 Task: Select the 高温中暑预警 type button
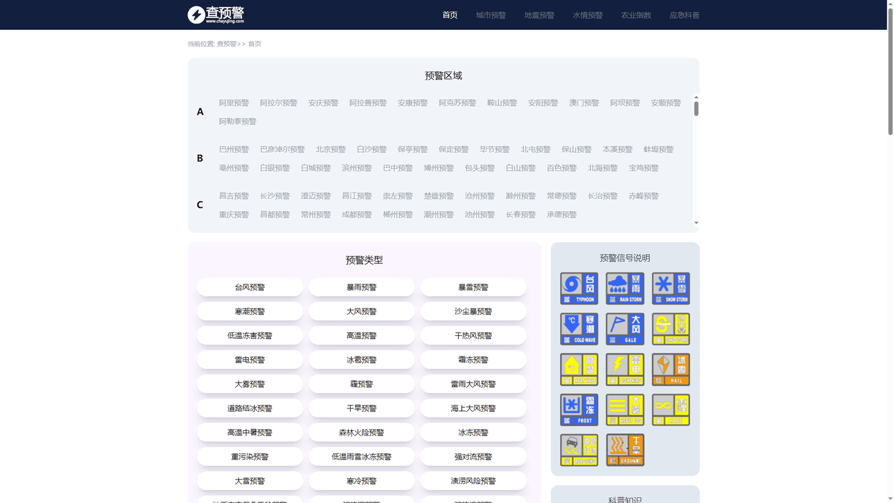pos(250,432)
